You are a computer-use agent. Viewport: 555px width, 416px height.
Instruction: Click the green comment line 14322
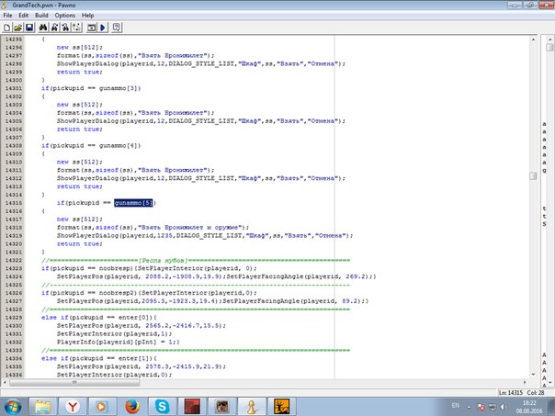(x=196, y=261)
